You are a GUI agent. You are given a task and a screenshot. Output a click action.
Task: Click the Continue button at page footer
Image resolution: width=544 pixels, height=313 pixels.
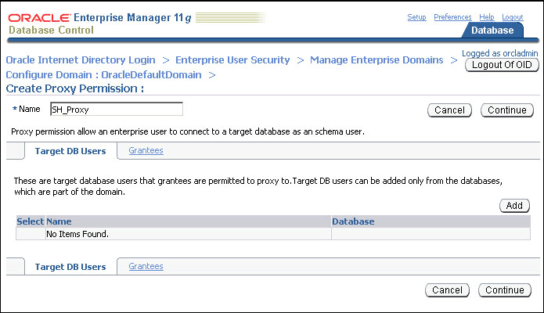[504, 290]
